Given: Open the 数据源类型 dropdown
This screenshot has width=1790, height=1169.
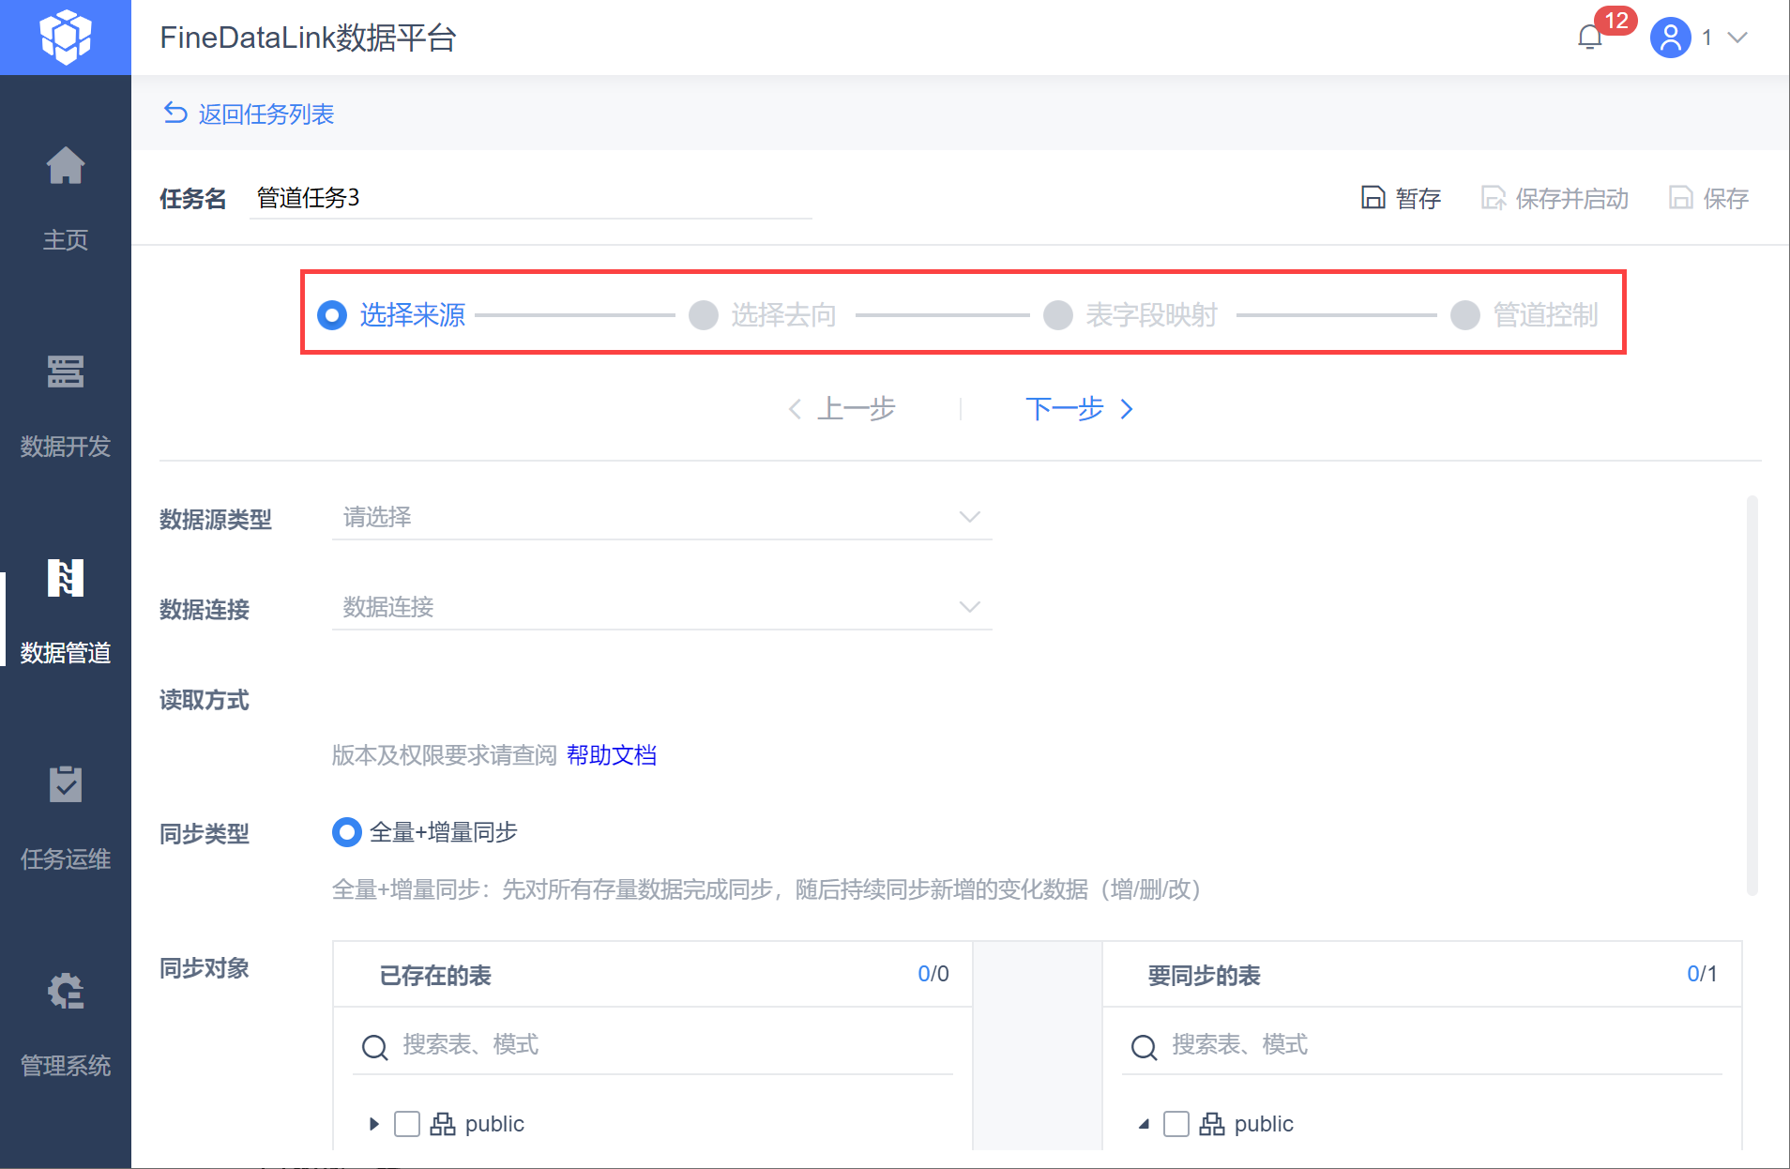Looking at the screenshot, I should [x=661, y=517].
